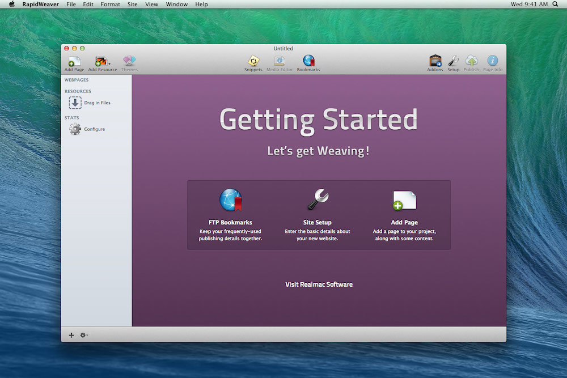This screenshot has width=567, height=378.
Task: Click the 'Untitled' window title
Action: click(283, 48)
